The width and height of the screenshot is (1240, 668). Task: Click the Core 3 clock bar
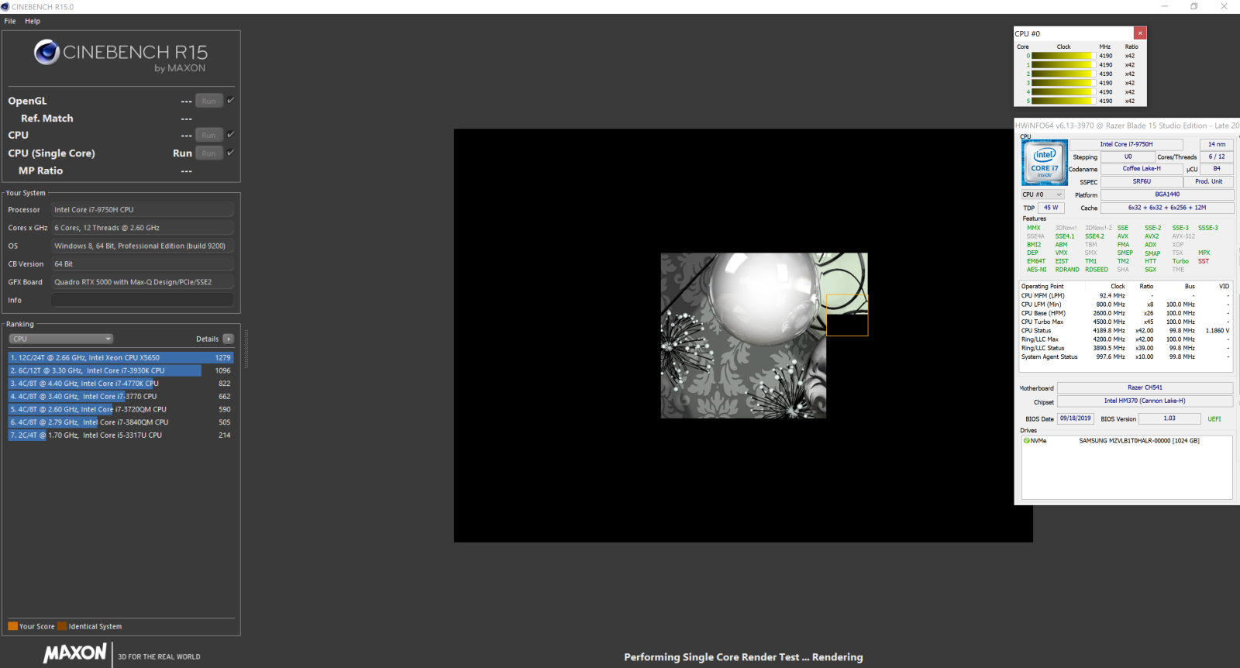point(1063,83)
